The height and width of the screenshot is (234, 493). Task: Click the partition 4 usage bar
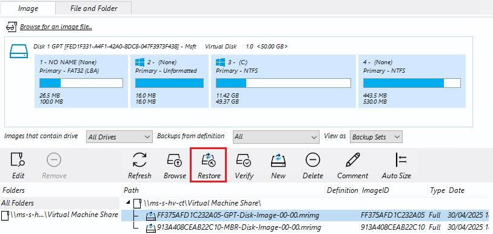412,83
